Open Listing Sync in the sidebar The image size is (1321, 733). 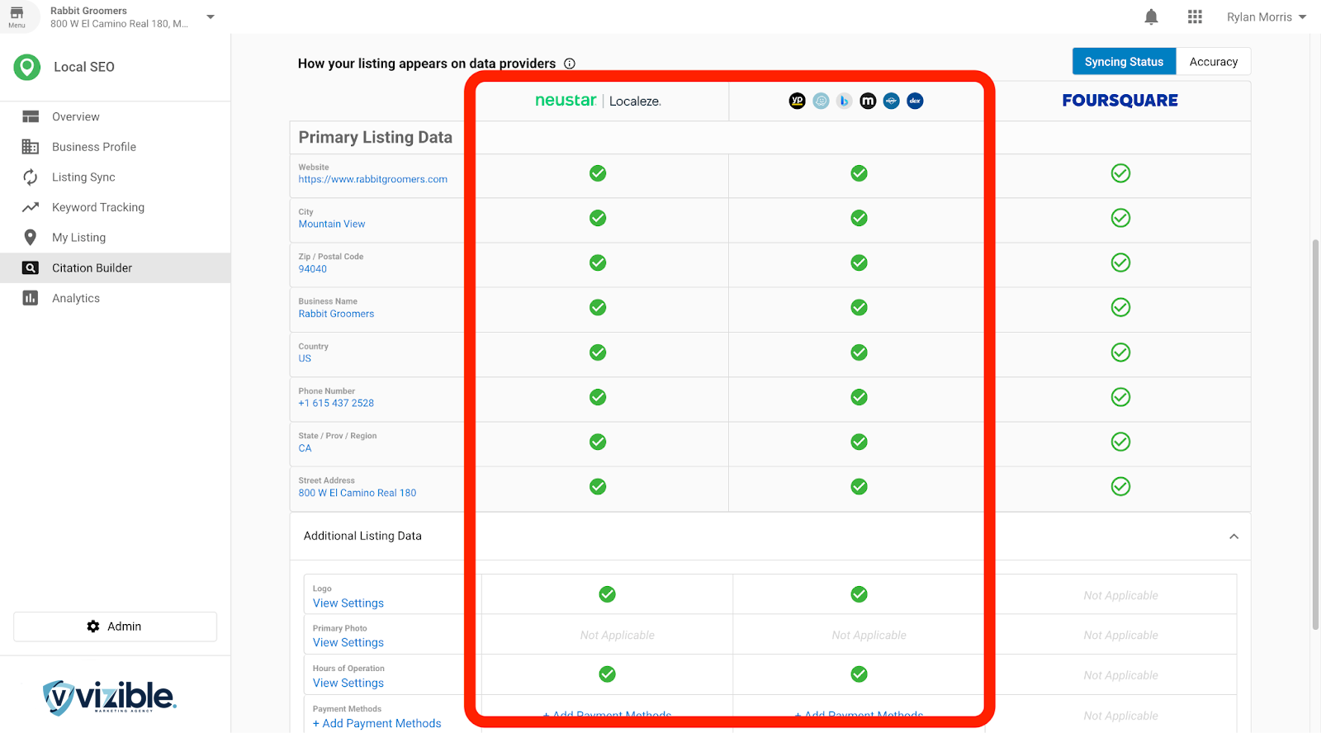click(83, 177)
